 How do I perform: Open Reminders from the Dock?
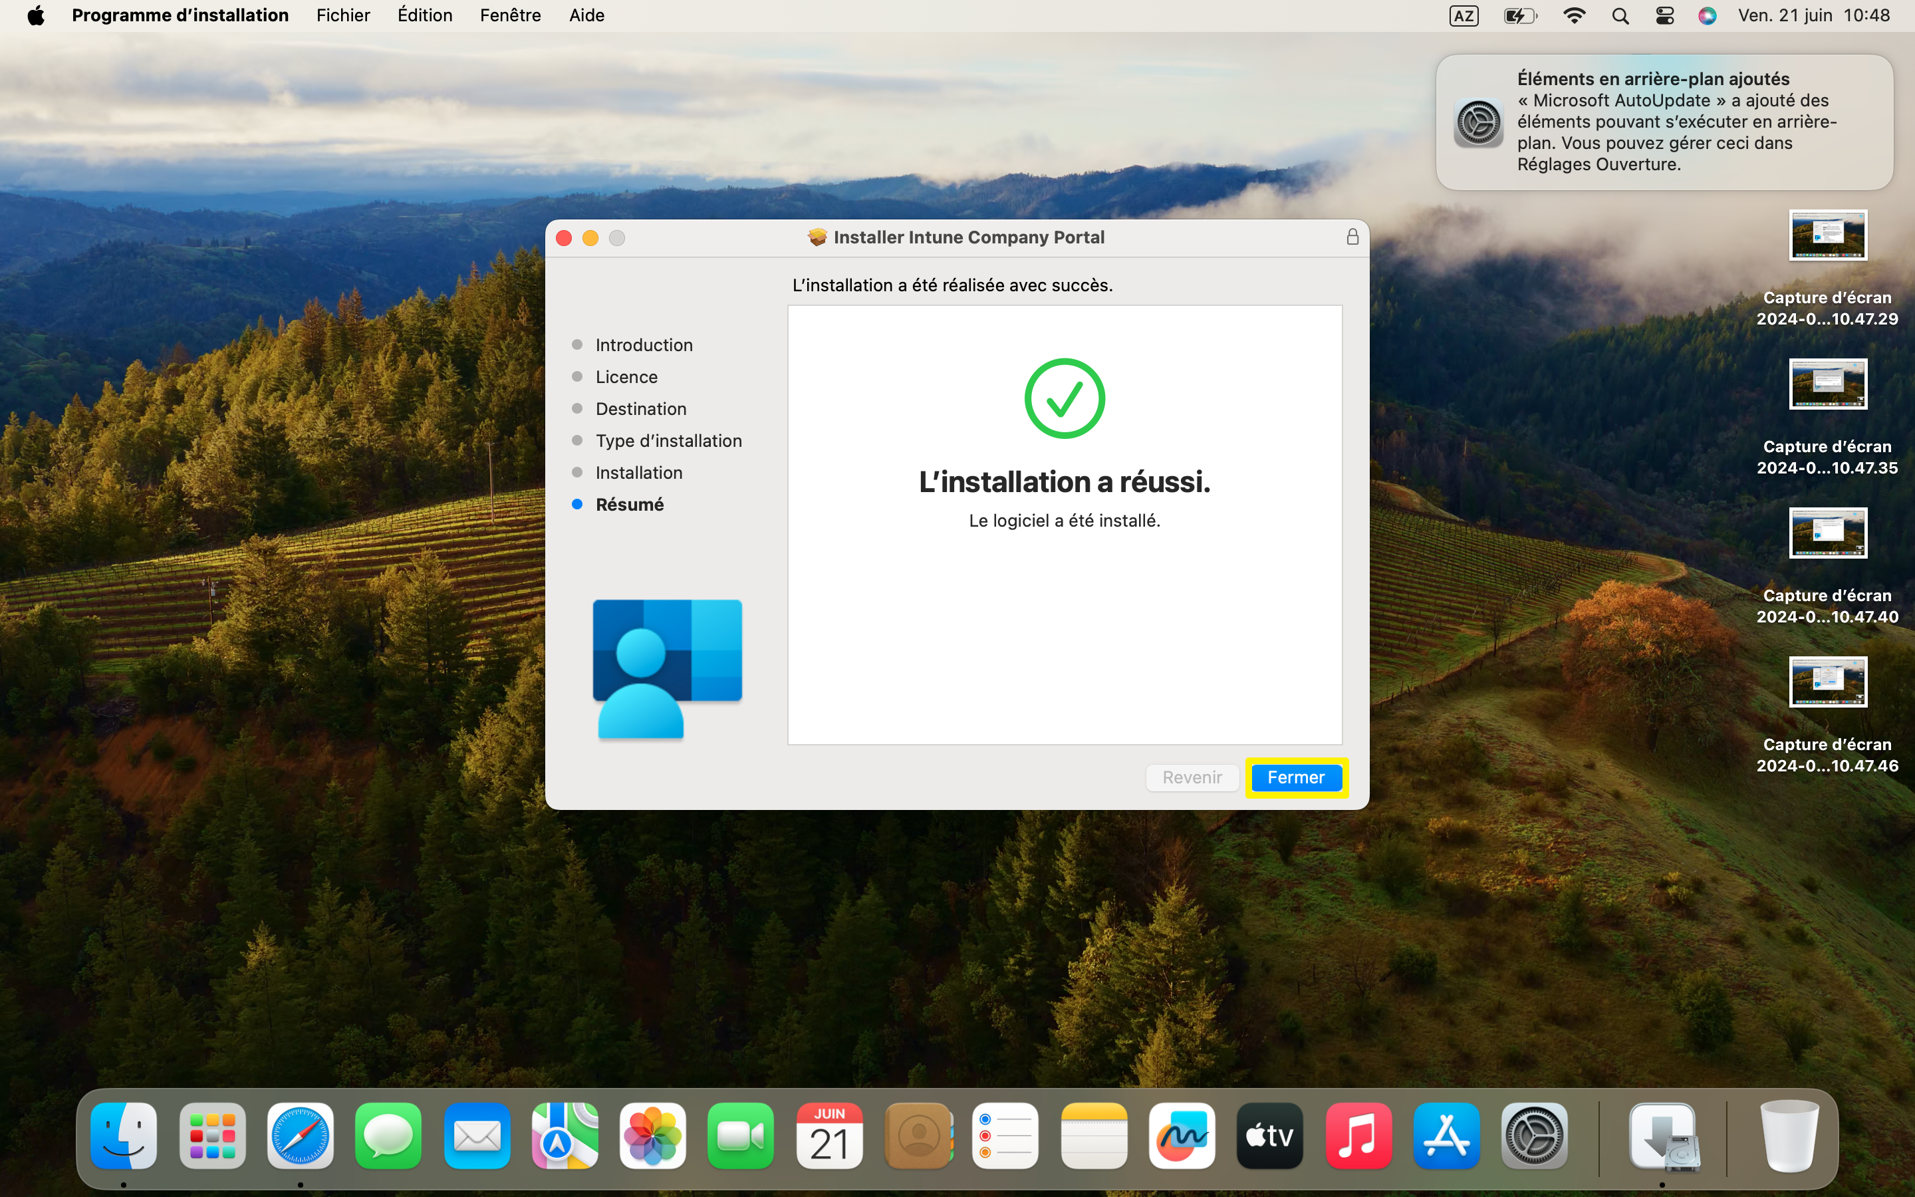tap(1006, 1135)
